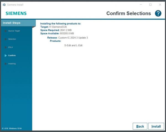Minimize the Siemens Install window
The width and height of the screenshot is (166, 132).
(x=141, y=5)
